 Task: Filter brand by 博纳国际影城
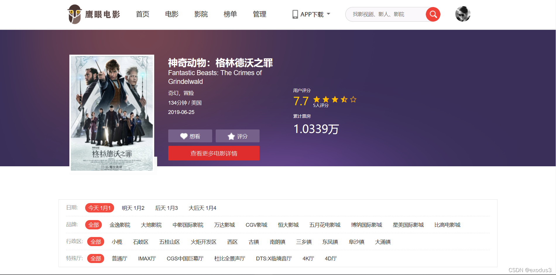coord(367,225)
